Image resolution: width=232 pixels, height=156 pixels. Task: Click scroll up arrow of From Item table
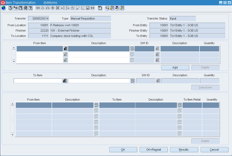(14, 48)
